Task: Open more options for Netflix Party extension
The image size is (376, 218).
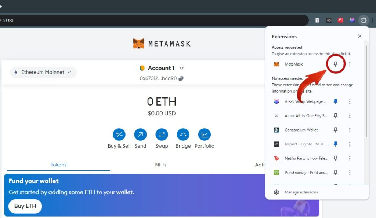Action: [350, 158]
